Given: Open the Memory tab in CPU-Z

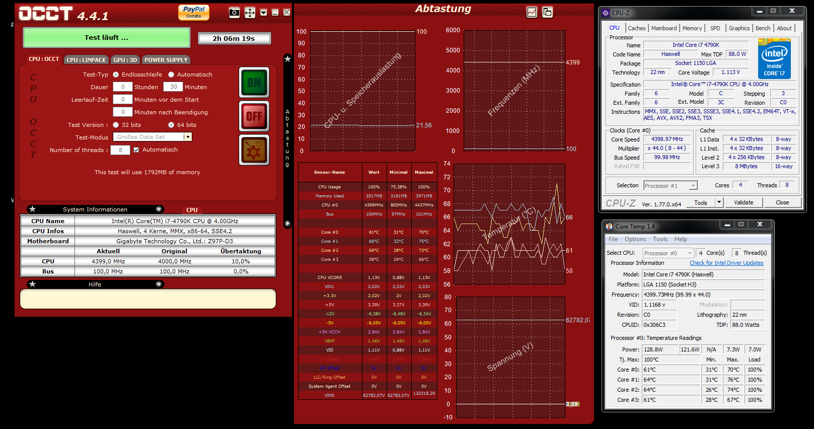Looking at the screenshot, I should (692, 28).
